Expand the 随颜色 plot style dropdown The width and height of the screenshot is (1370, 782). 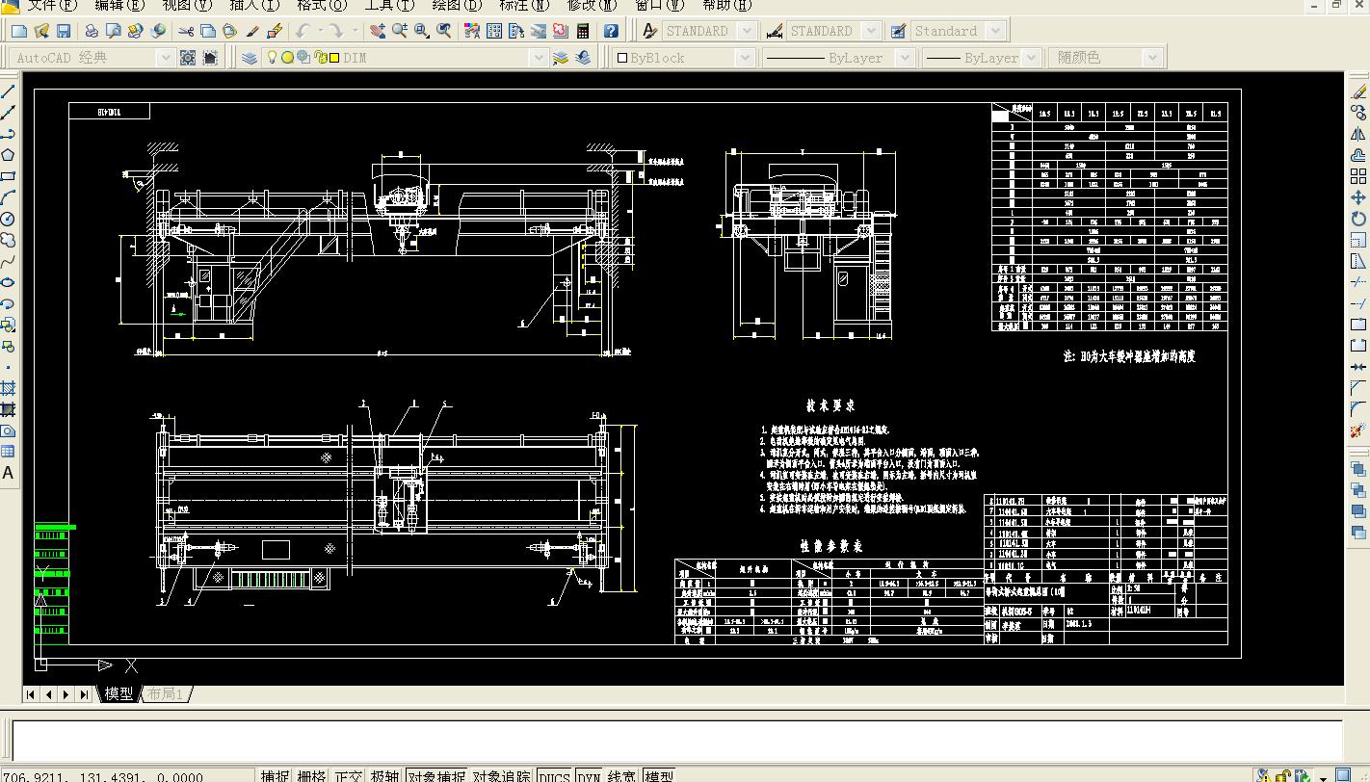(x=1151, y=58)
